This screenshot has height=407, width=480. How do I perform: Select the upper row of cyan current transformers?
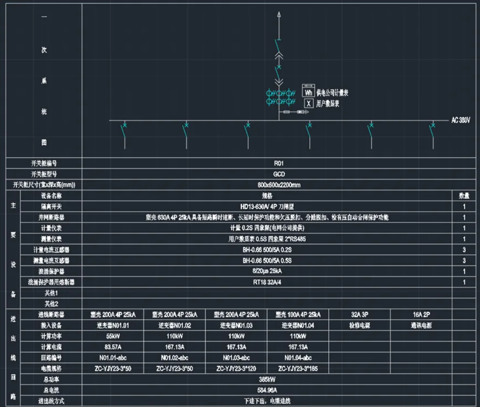coord(281,93)
